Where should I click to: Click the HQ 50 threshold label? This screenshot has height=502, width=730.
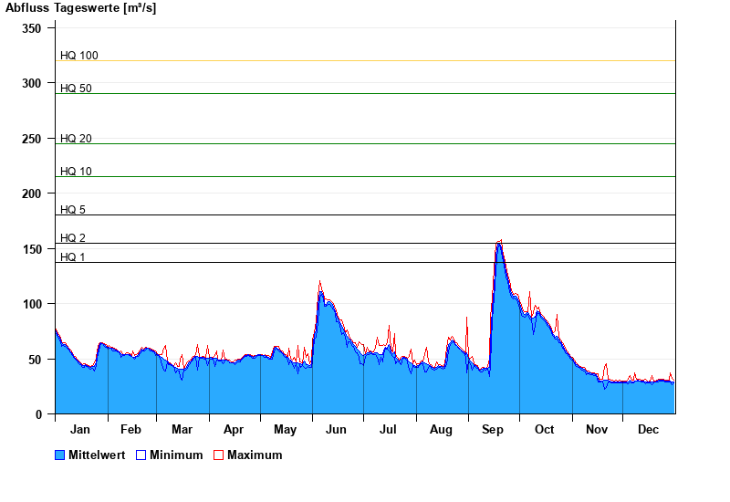77,89
